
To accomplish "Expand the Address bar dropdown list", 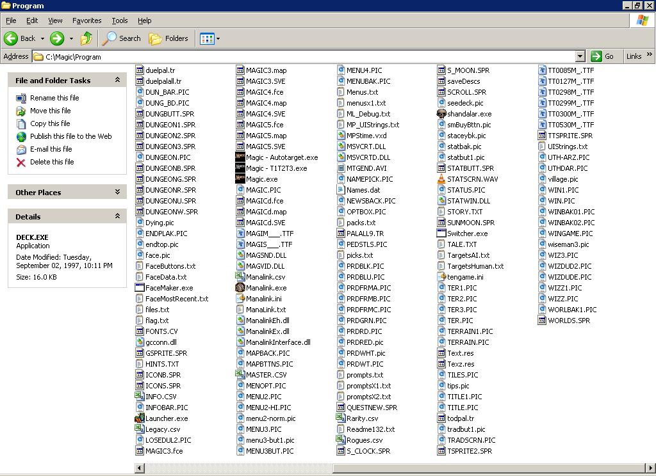I will pos(580,56).
